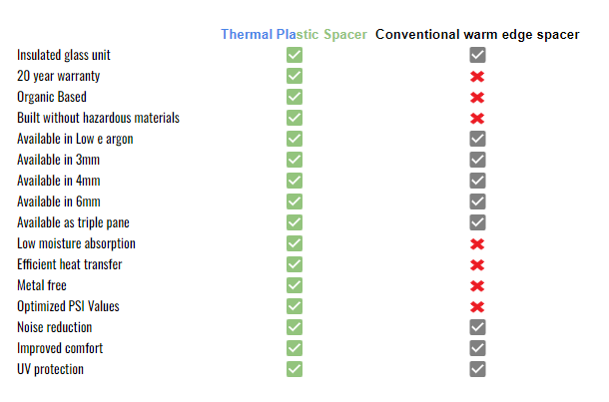
Task: Click gray check for Improved comfort
Action: pos(477,348)
